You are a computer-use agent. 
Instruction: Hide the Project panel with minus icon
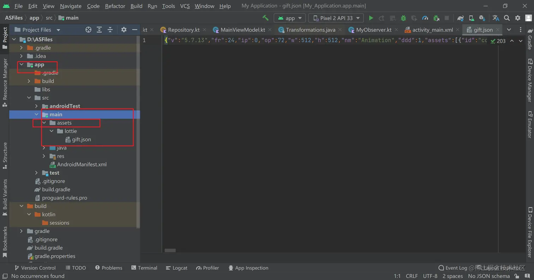(x=135, y=30)
